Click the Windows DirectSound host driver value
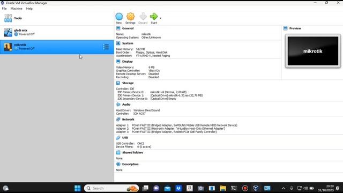The height and width of the screenshot is (193, 343). (x=146, y=110)
